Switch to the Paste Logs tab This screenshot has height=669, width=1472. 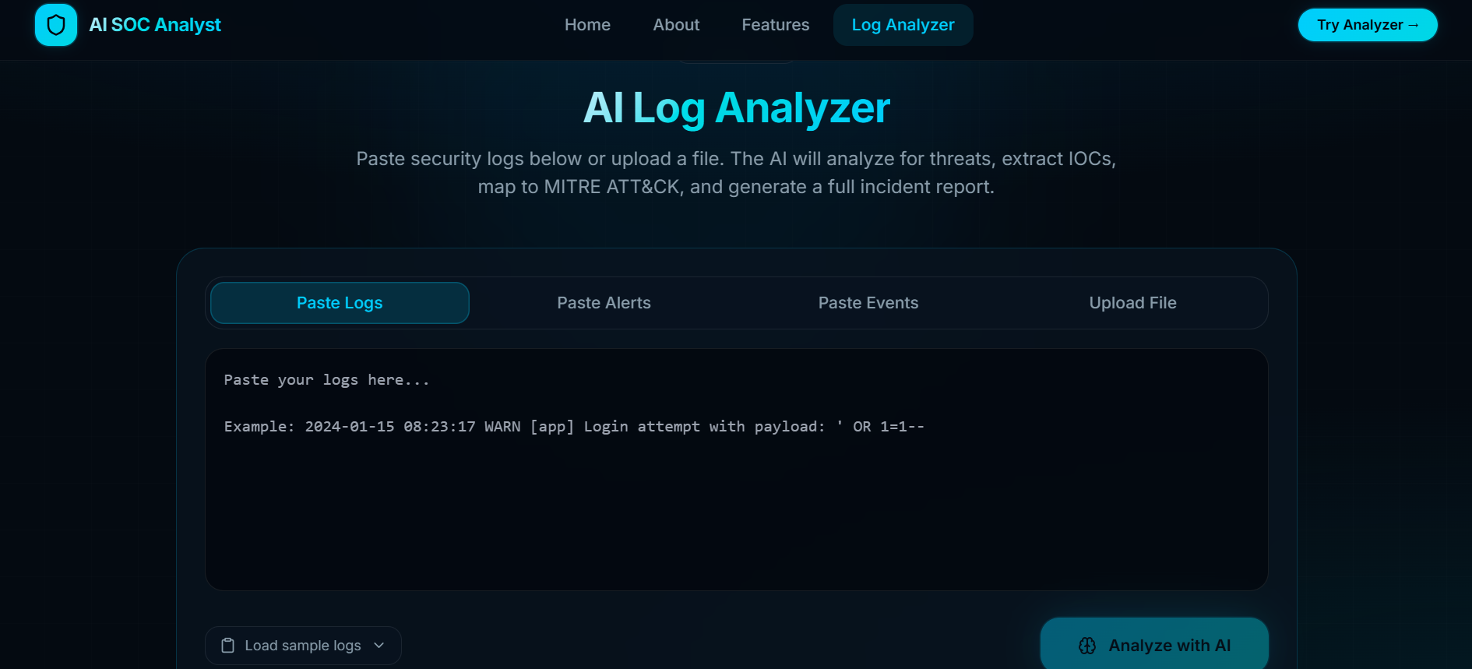coord(340,303)
